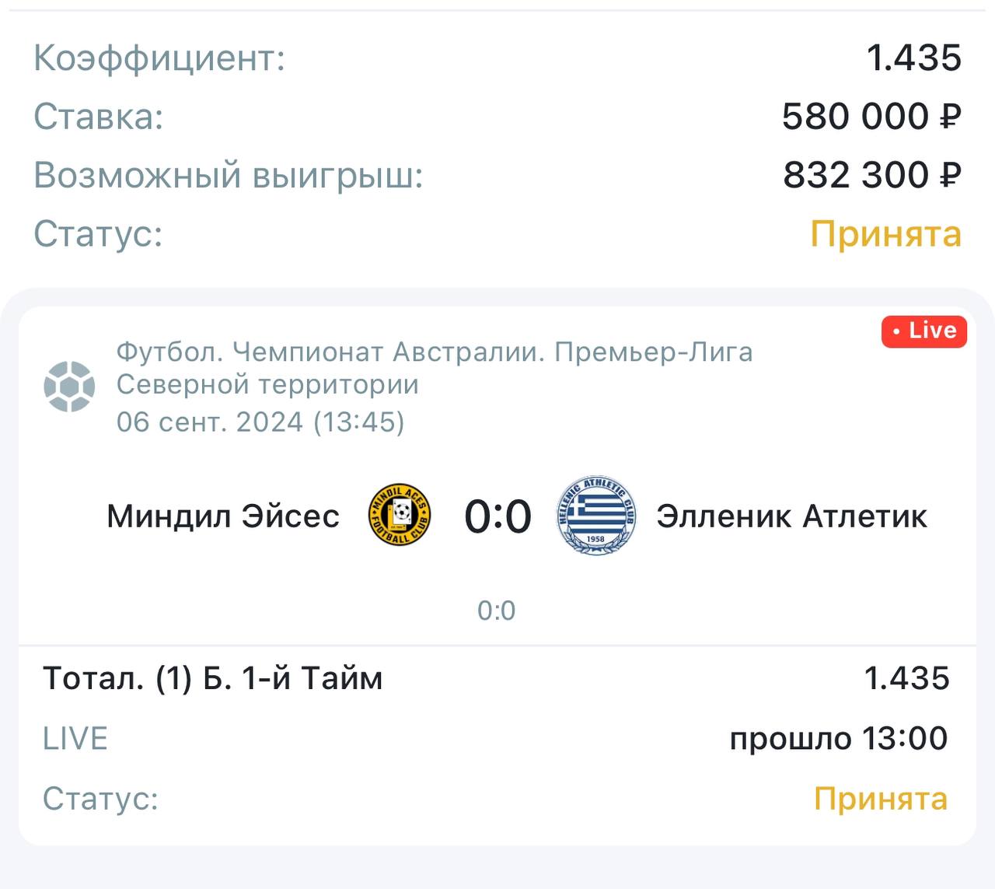Click the Тотал. (1) Б. 1-й Тайм bet
Viewport: 995px width, 889px height.
[212, 679]
